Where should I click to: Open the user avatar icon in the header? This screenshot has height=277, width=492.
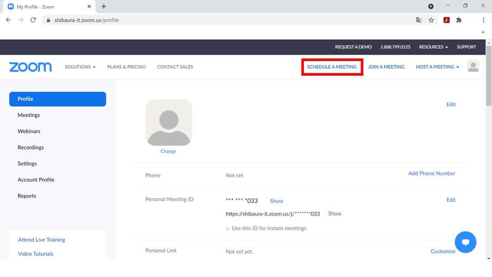pyautogui.click(x=473, y=66)
